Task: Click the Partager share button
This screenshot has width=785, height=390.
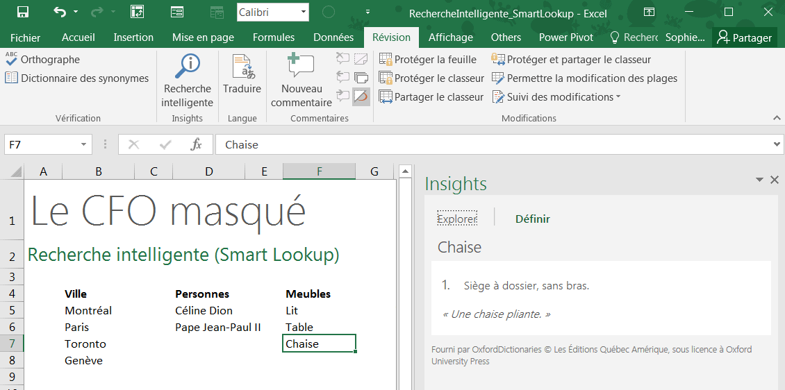Action: click(x=745, y=37)
